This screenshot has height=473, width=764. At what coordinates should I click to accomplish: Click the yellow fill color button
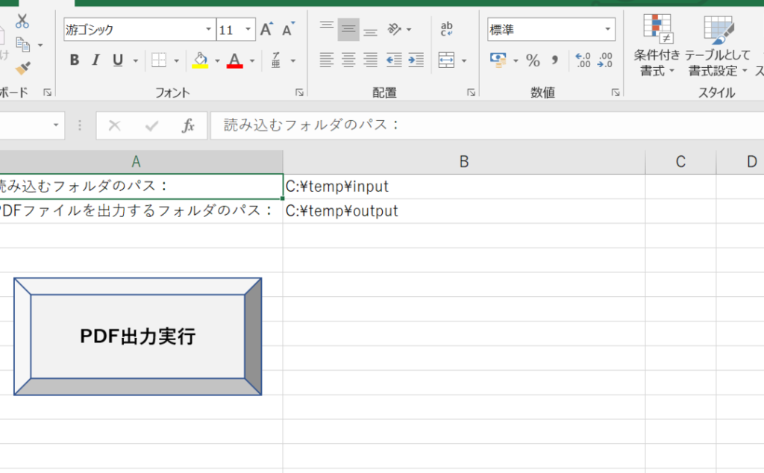point(199,60)
